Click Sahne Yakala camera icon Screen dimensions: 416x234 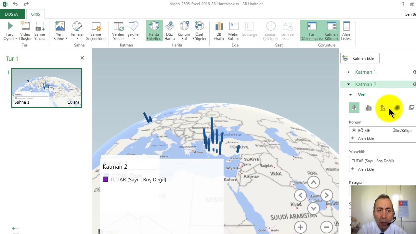click(40, 26)
